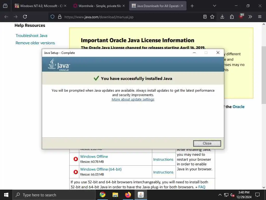Open Instructions for Windows Offline (64-bit)

(x=163, y=172)
